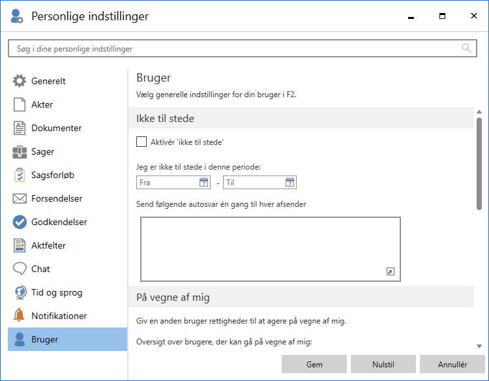The height and width of the screenshot is (381, 489).
Task: Select the Chat settings entry
Action: [x=67, y=269]
